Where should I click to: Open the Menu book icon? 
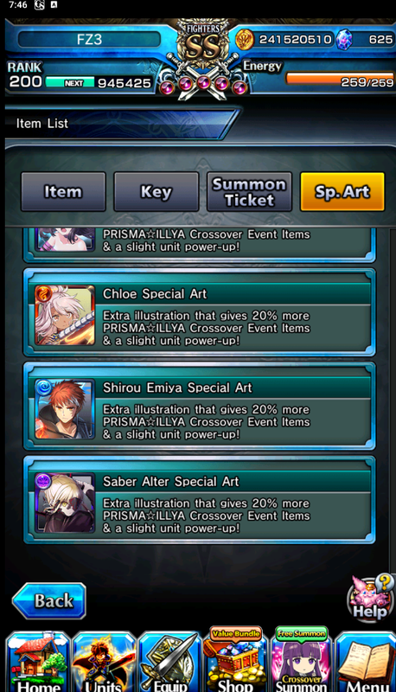366,661
